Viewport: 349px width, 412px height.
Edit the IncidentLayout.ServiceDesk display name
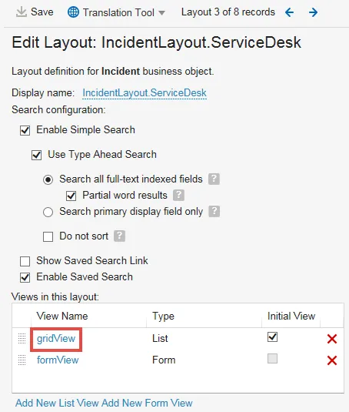point(145,93)
